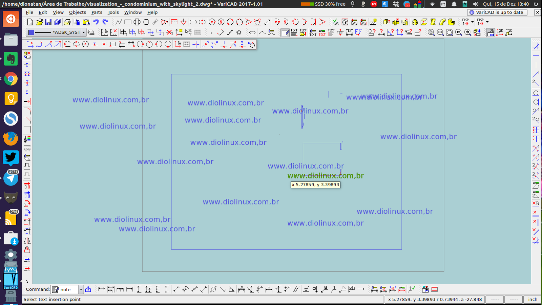Screen dimensions: 542x305
Task: Open the Objects menu
Action: 78,12
